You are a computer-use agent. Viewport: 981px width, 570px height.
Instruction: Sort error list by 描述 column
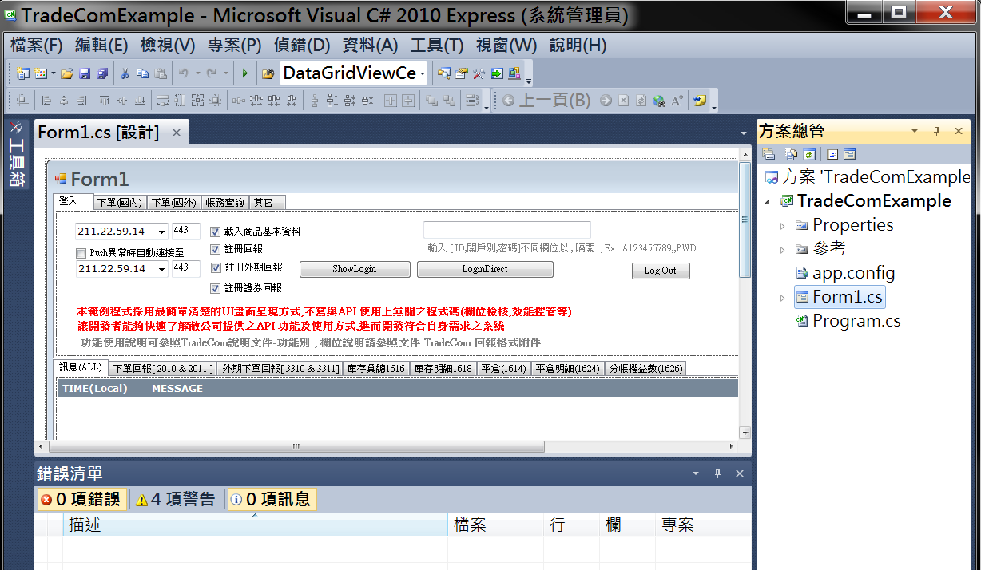tap(255, 524)
